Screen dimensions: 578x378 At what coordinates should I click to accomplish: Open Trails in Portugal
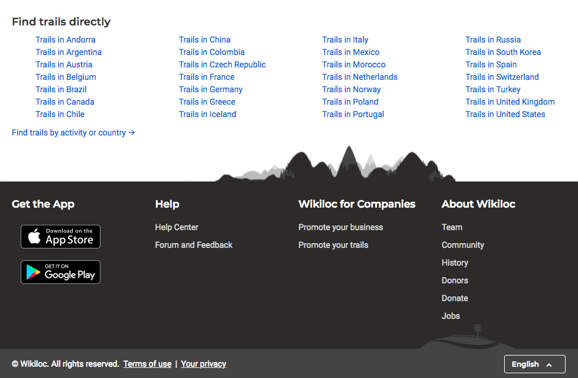353,114
